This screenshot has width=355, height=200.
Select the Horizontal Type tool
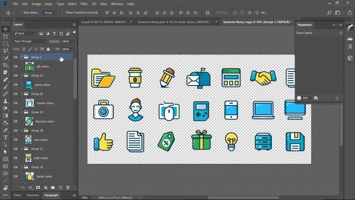pyautogui.click(x=6, y=137)
